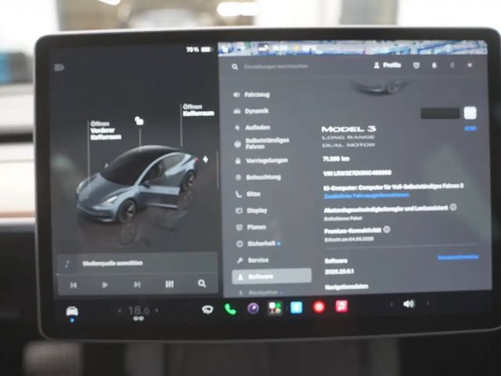Open the pink music app icon

pyautogui.click(x=341, y=306)
